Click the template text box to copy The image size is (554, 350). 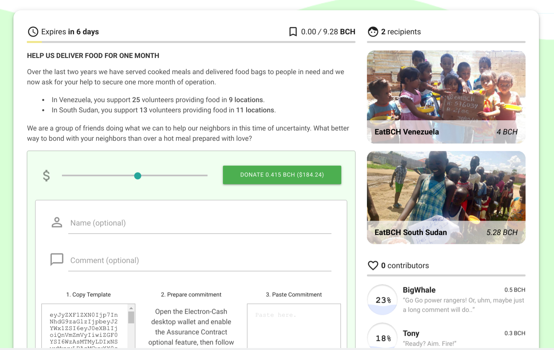84,326
